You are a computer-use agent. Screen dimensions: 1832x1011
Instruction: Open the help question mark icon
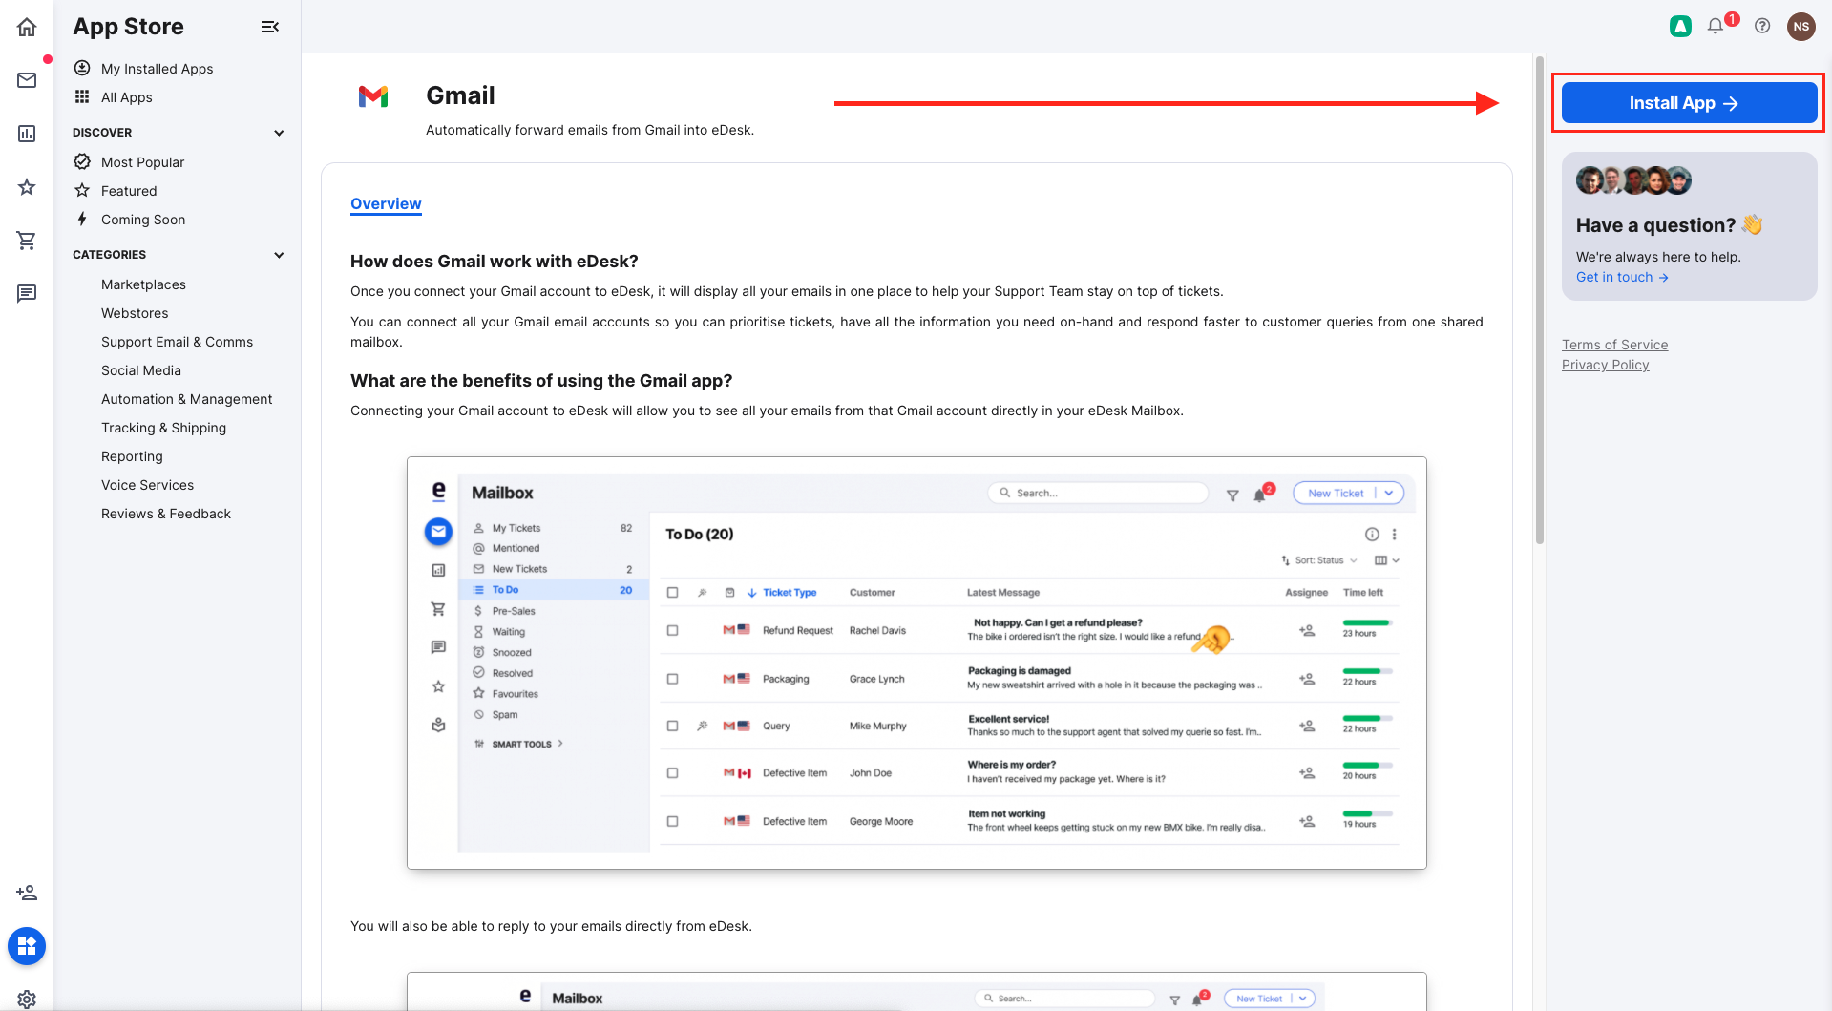tap(1762, 26)
